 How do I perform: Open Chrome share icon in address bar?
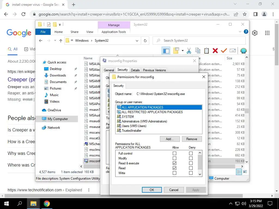[x=236, y=14]
